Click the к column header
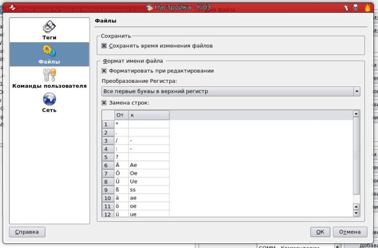 tap(149, 115)
